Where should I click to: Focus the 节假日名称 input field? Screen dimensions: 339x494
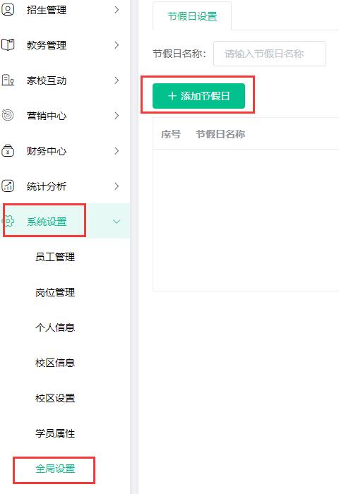[270, 54]
